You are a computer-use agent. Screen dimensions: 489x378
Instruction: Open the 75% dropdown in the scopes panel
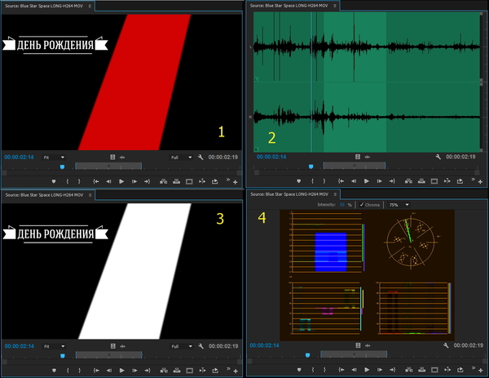398,204
